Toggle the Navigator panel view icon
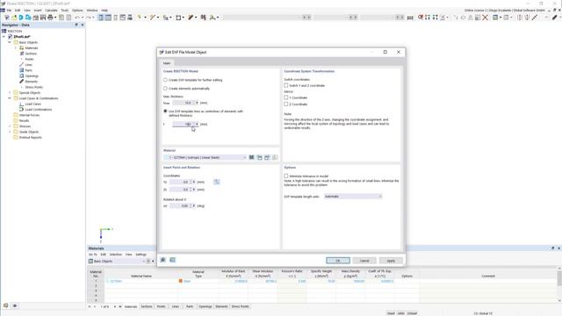The height and width of the screenshot is (316, 562). click(101, 18)
